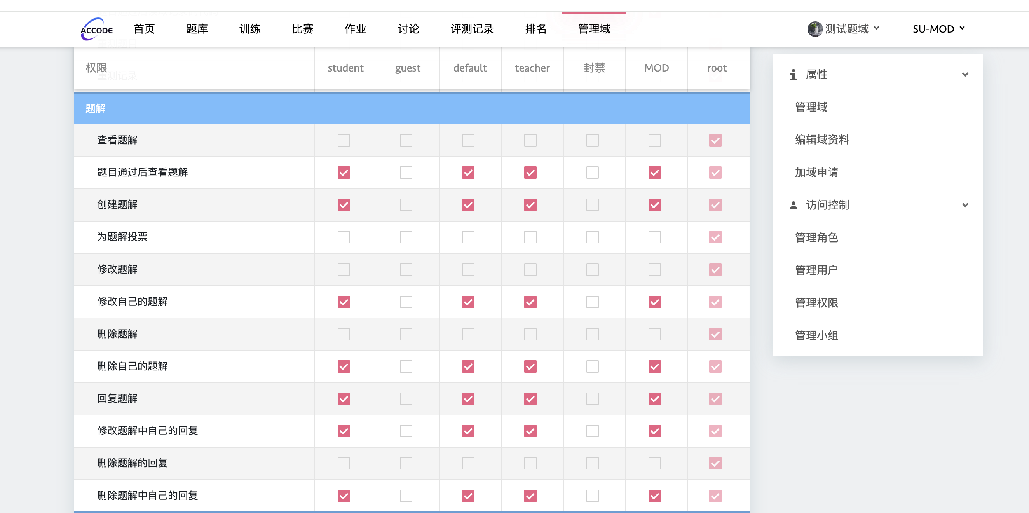1029x513 pixels.
Task: Enable 删除题解 for guest role
Action: click(406, 334)
